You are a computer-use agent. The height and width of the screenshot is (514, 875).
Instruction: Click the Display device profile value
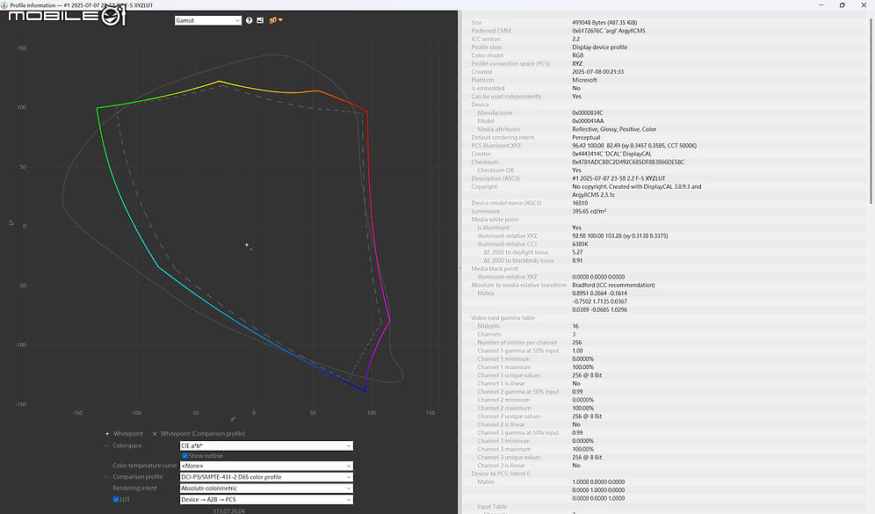(599, 47)
